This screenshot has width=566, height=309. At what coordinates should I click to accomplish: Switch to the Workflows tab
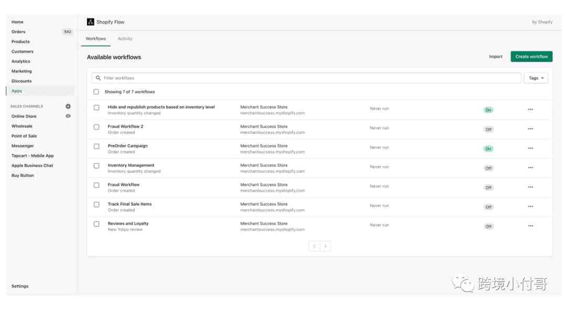96,39
